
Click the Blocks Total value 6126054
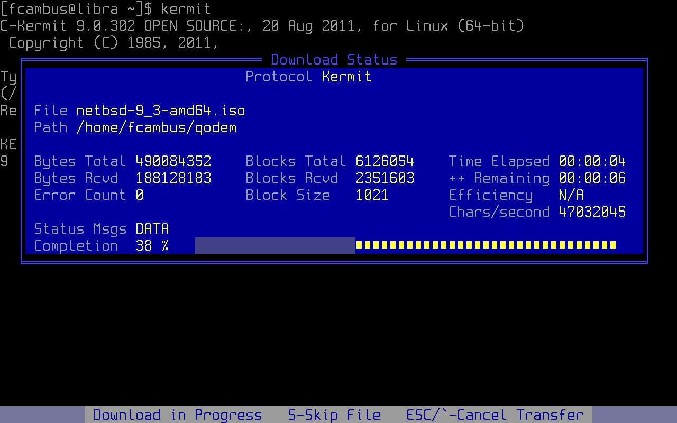tap(385, 161)
